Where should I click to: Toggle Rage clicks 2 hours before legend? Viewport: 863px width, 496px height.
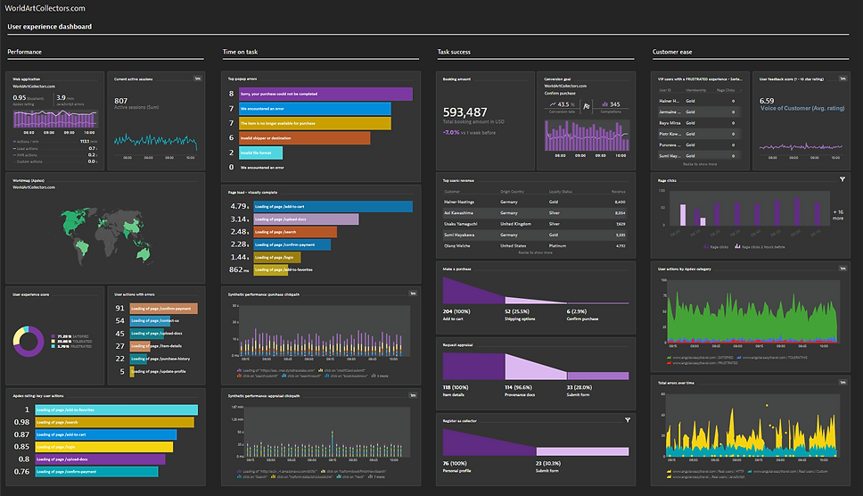760,246
